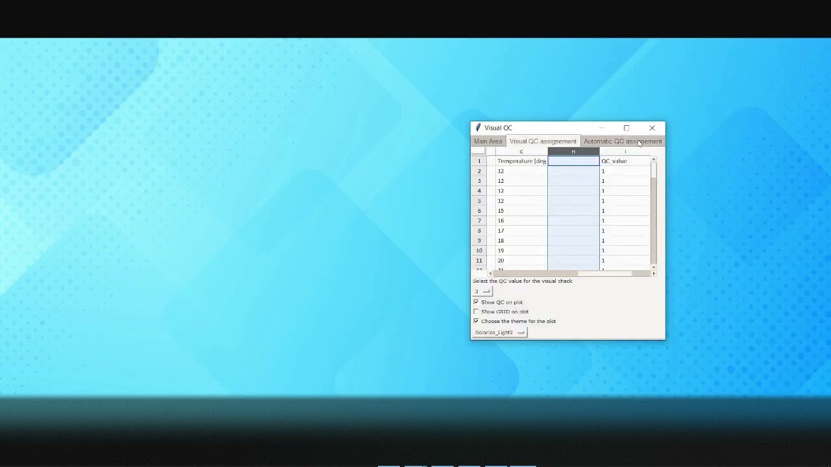The height and width of the screenshot is (467, 831).
Task: Click temperature cell 17
Action: [521, 231]
